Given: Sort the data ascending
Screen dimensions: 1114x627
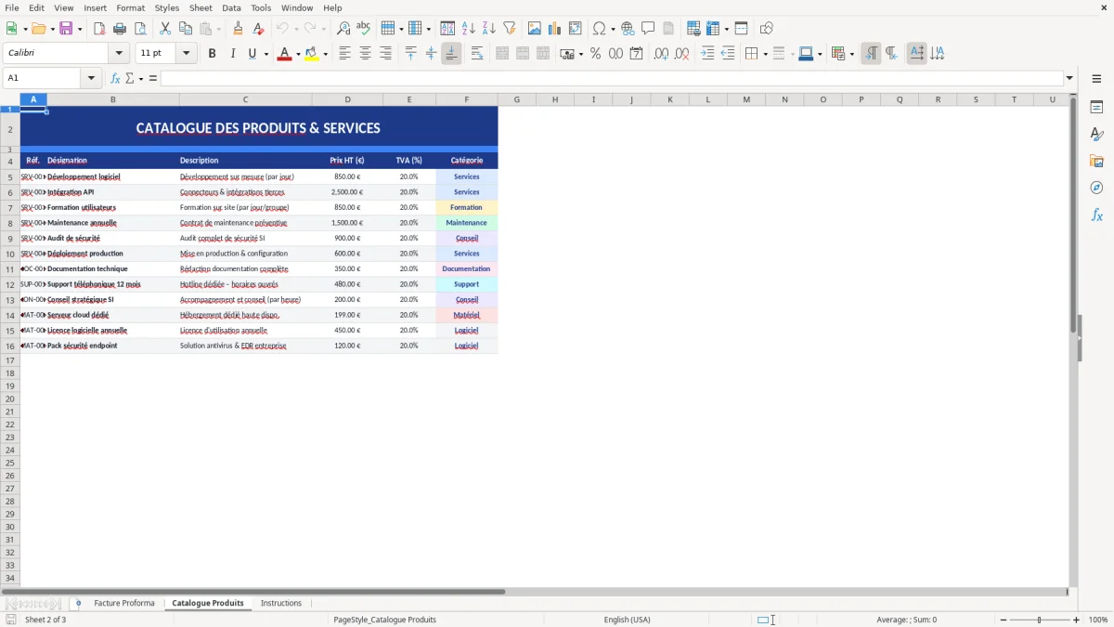Looking at the screenshot, I should click(x=470, y=28).
